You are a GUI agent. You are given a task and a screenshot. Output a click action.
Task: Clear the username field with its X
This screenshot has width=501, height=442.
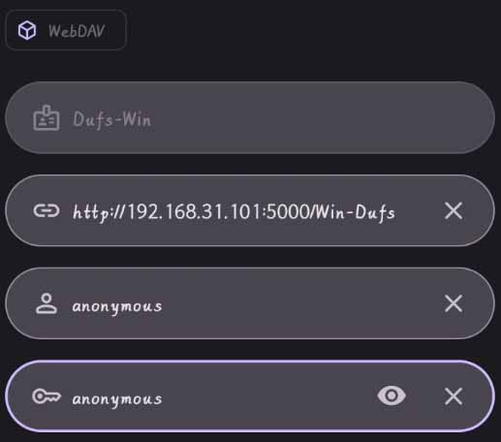454,303
